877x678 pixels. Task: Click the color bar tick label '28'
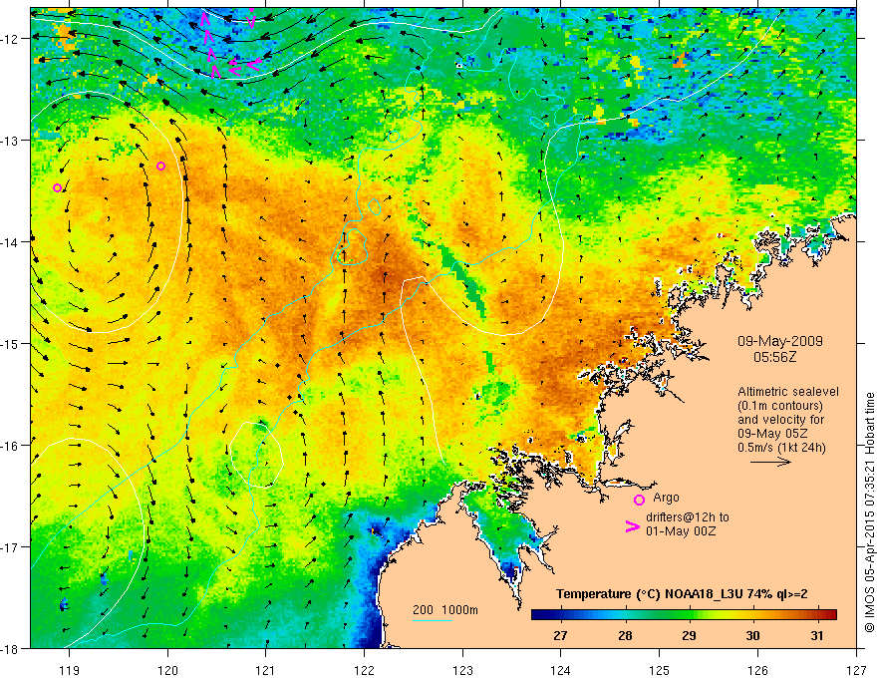625,635
